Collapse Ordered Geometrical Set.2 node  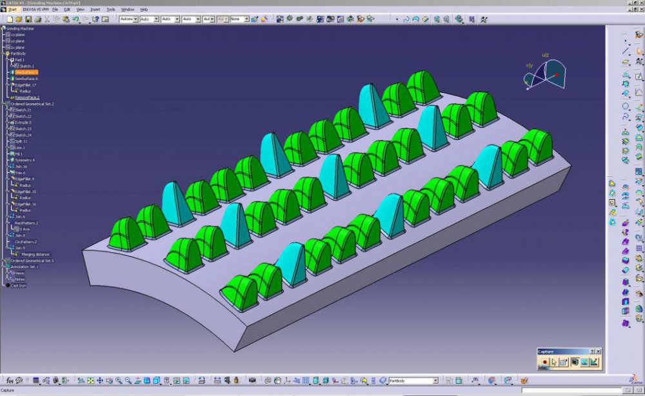(4, 104)
